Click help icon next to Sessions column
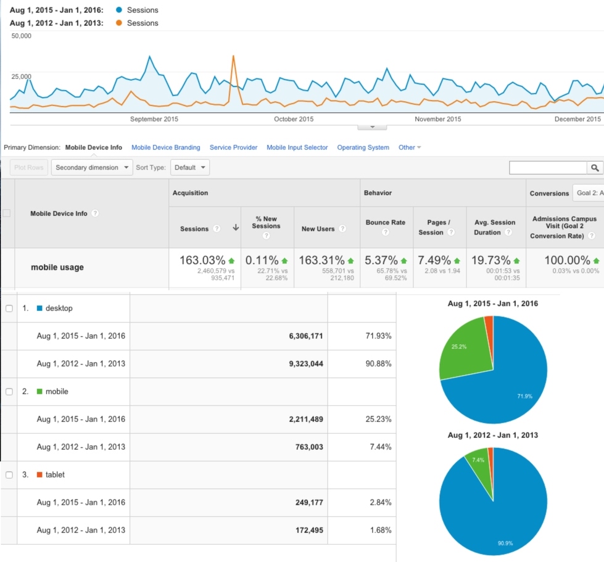This screenshot has width=604, height=562. click(217, 229)
